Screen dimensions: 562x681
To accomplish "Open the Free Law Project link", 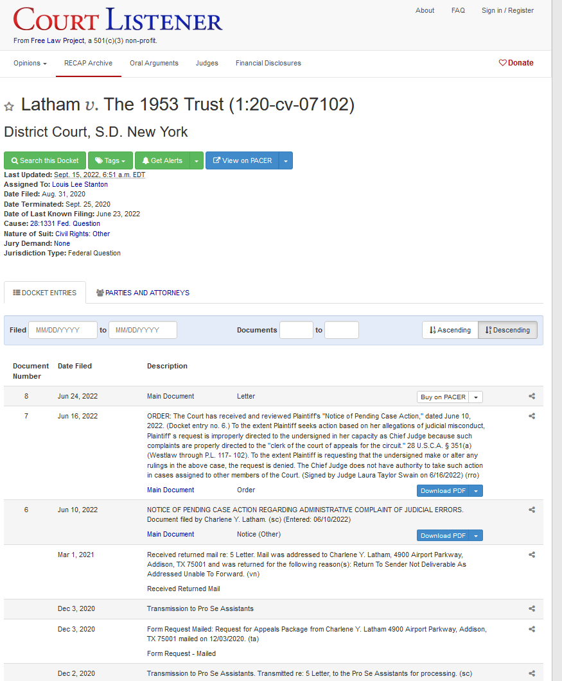I will pyautogui.click(x=58, y=41).
